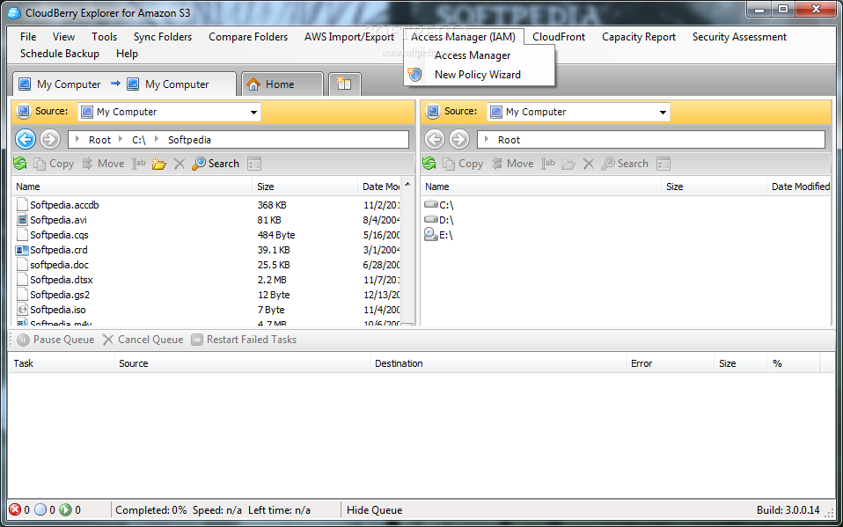Sort left pane by Size column

(x=304, y=187)
